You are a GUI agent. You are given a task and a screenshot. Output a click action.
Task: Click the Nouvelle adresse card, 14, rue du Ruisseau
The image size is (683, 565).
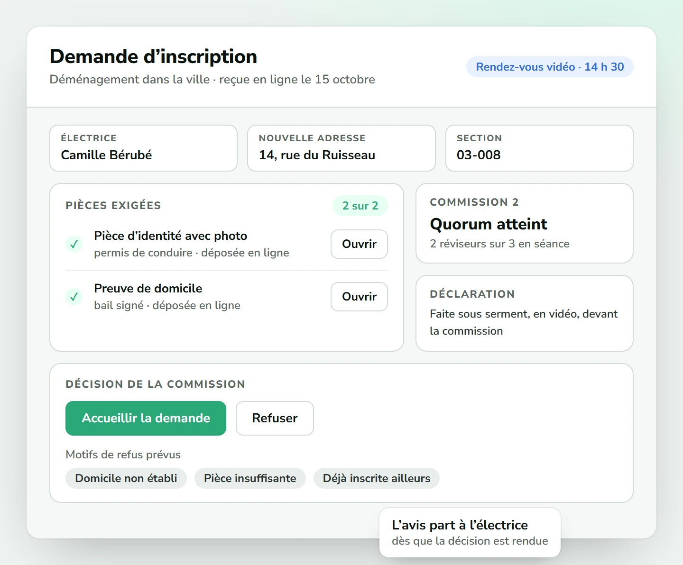(341, 148)
